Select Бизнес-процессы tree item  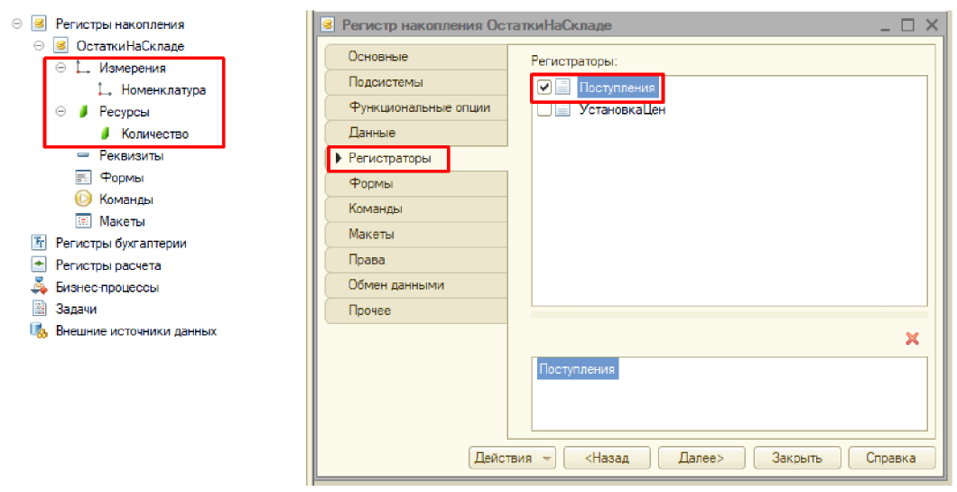107,287
